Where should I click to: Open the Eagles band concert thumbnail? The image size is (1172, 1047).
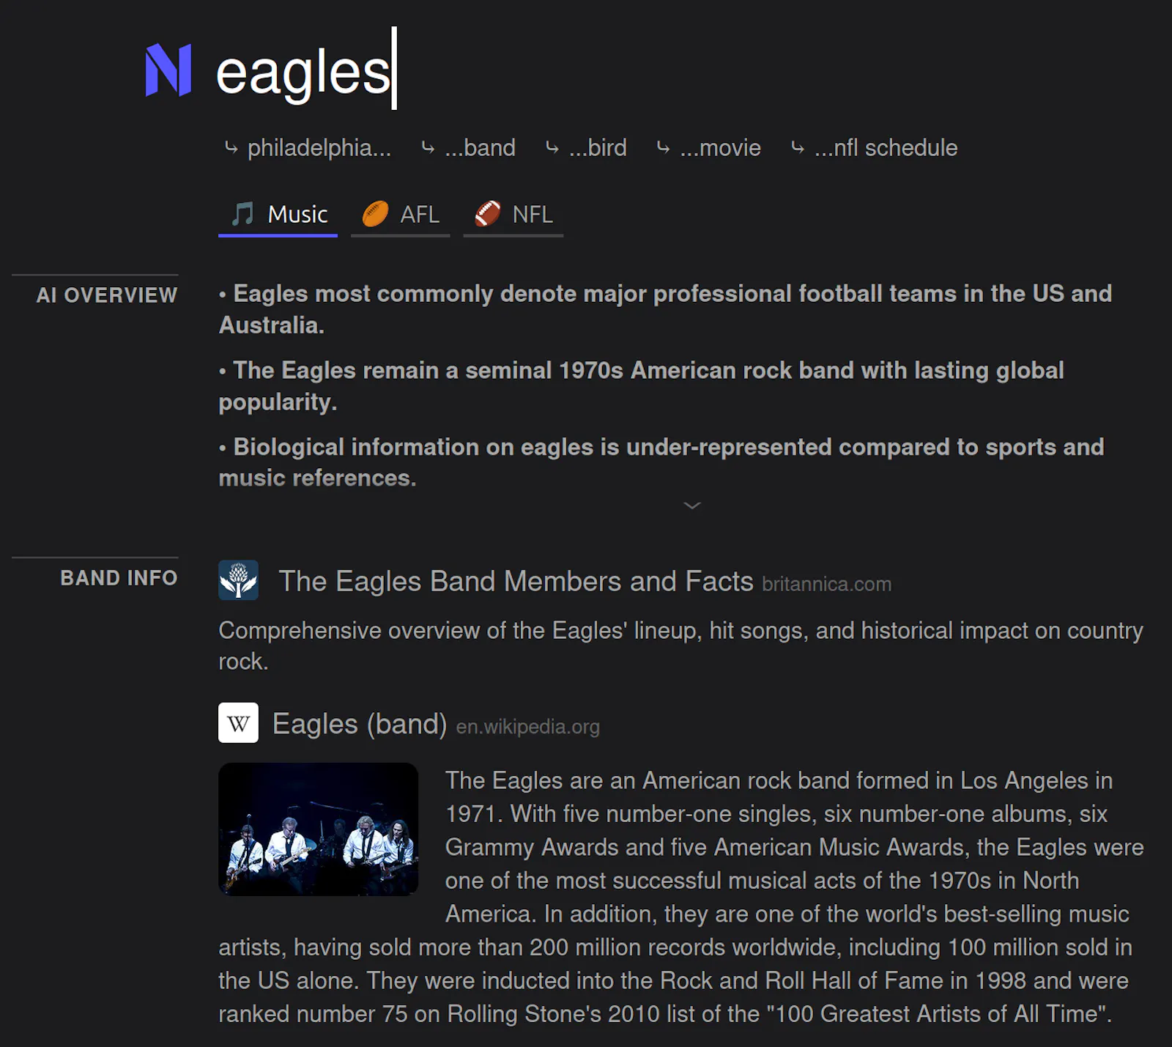(x=318, y=829)
